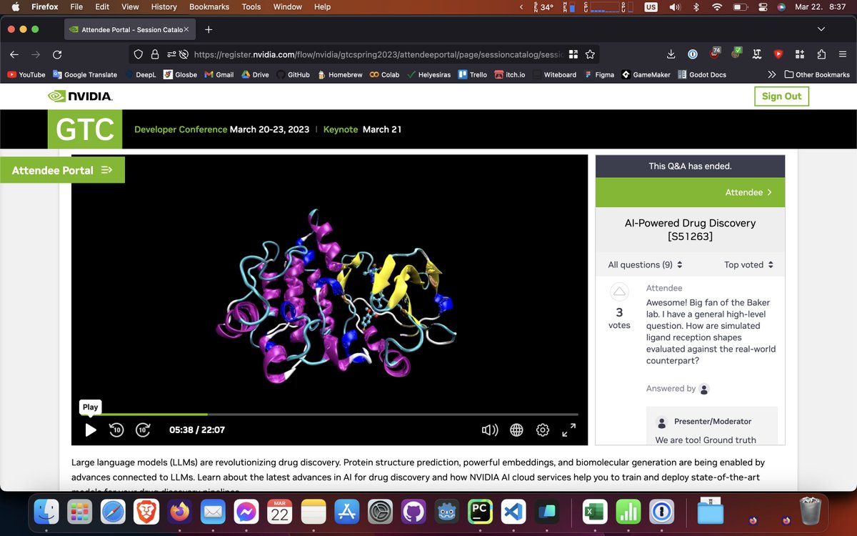Click the Sign Out button
857x536 pixels.
781,96
